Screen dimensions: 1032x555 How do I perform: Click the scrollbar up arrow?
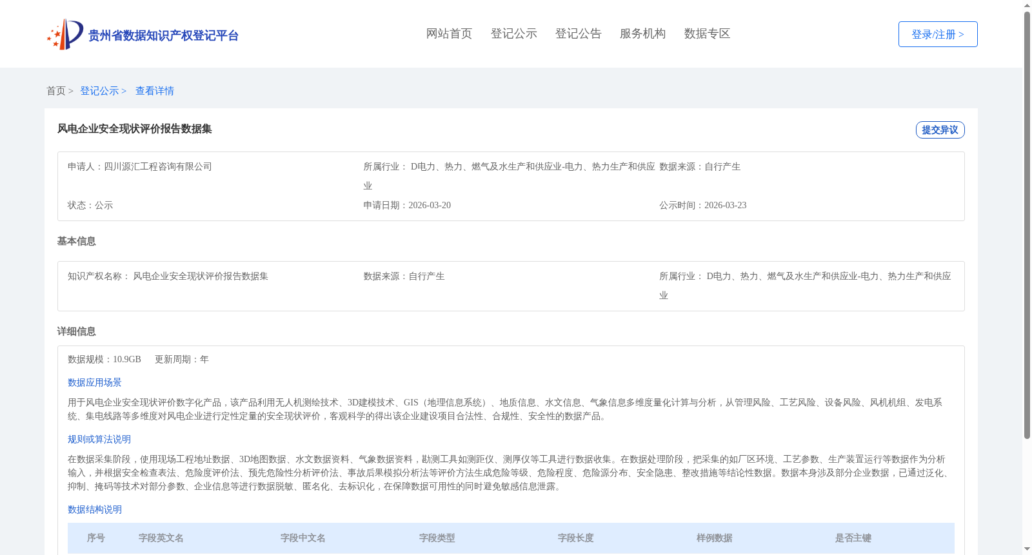tap(1027, 5)
